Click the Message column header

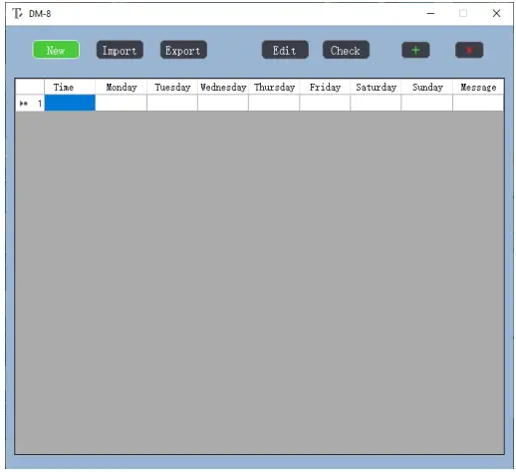[x=478, y=88]
